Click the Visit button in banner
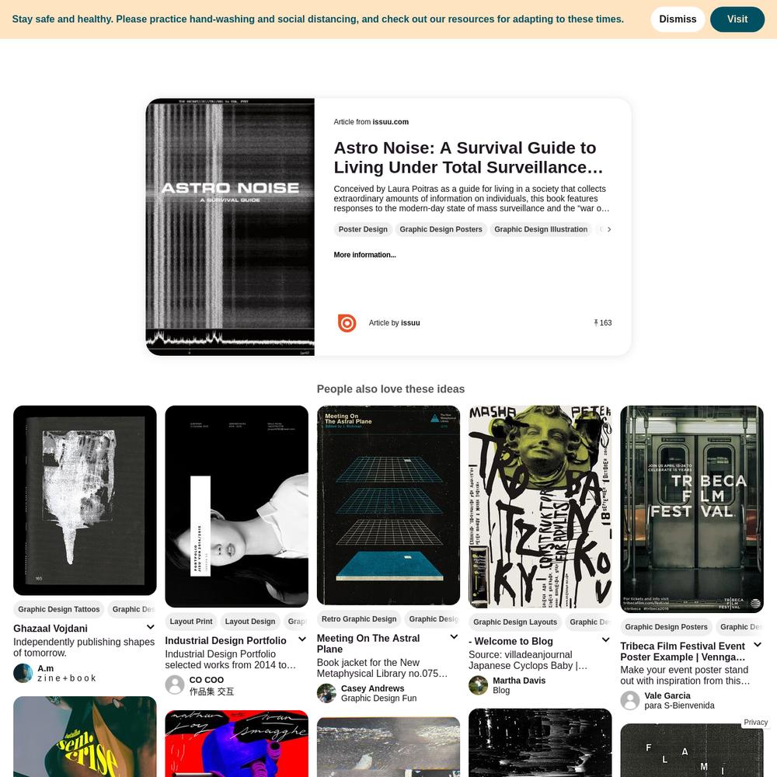The image size is (777, 777). click(x=737, y=19)
